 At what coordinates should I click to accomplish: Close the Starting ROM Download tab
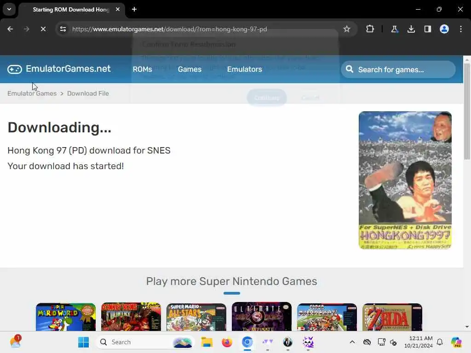tap(118, 9)
